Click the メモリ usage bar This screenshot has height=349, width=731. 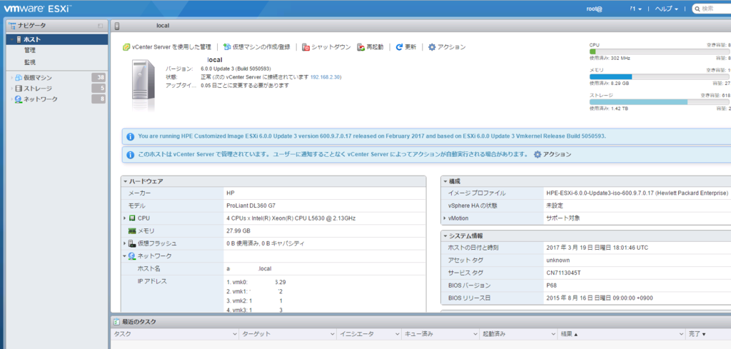(x=660, y=77)
